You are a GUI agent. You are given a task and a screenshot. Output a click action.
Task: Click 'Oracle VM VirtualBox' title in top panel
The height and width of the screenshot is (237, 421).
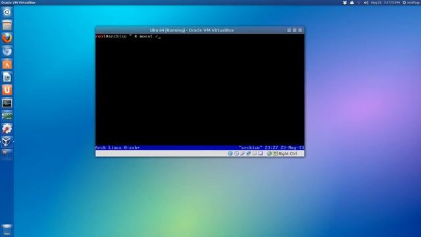pos(18,3)
